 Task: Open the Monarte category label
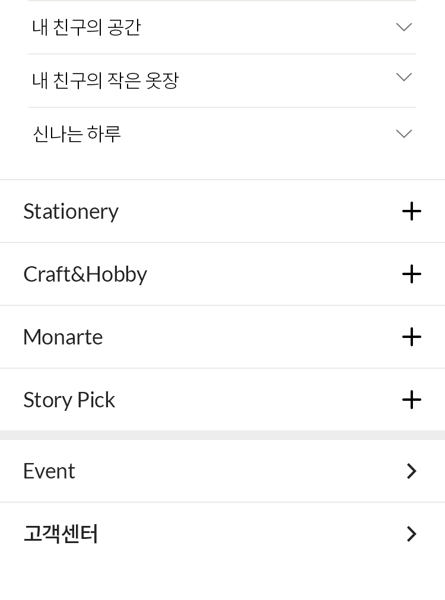click(63, 337)
